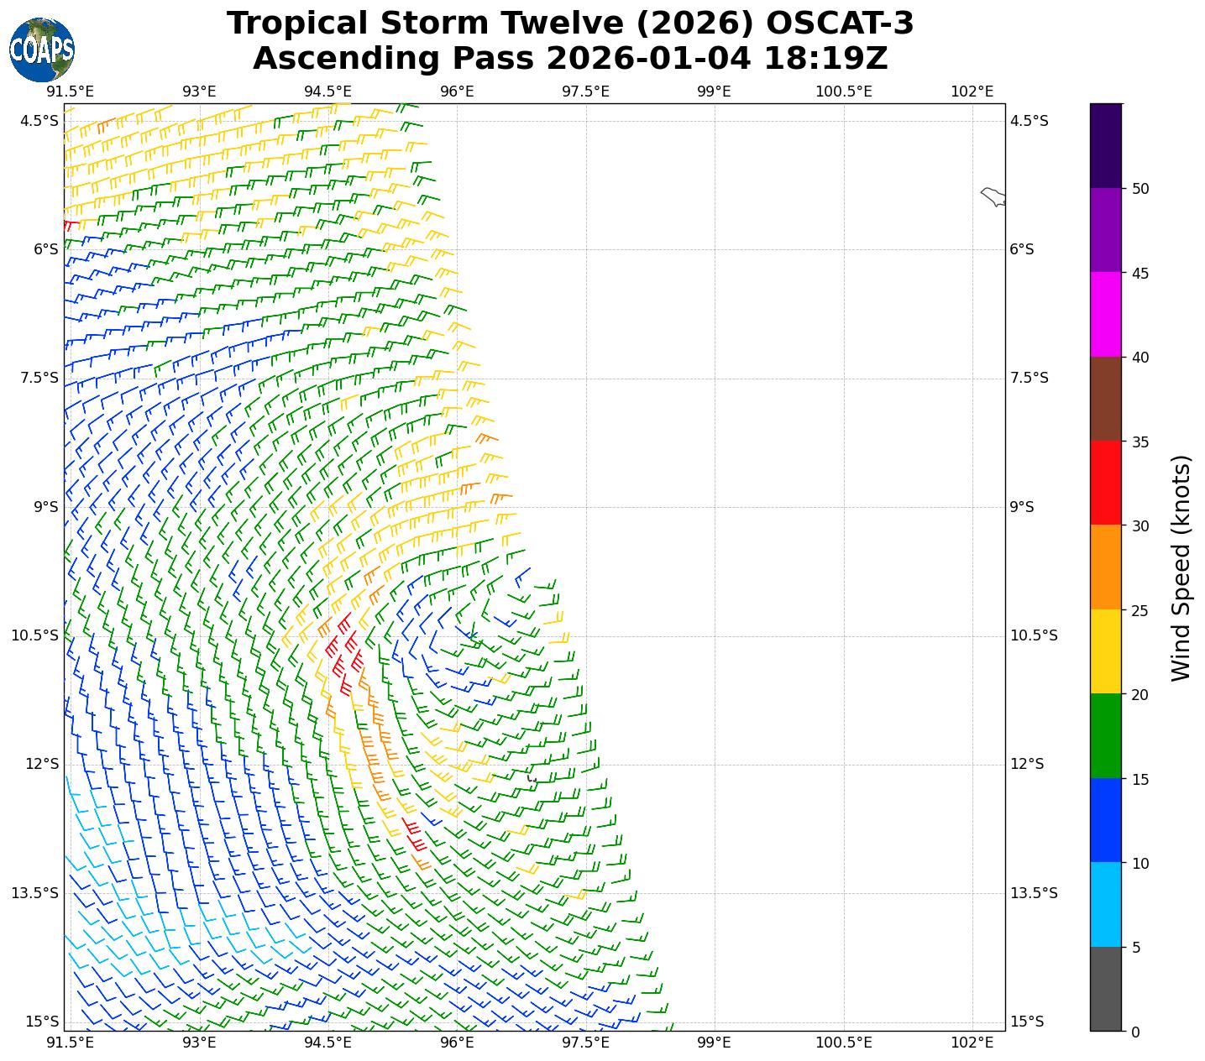Click the brown 35-40 knot colorbar segment

coord(1105,399)
